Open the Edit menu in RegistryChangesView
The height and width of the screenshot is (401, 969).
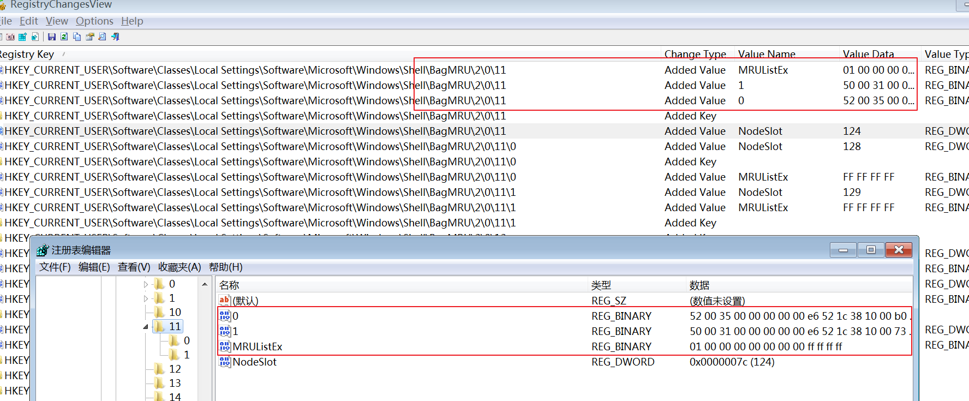(x=29, y=21)
